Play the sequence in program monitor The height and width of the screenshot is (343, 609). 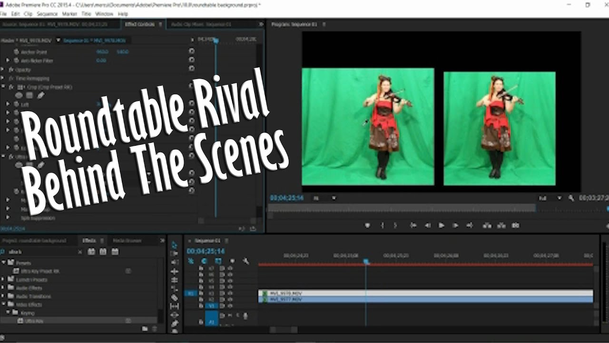[x=441, y=225]
